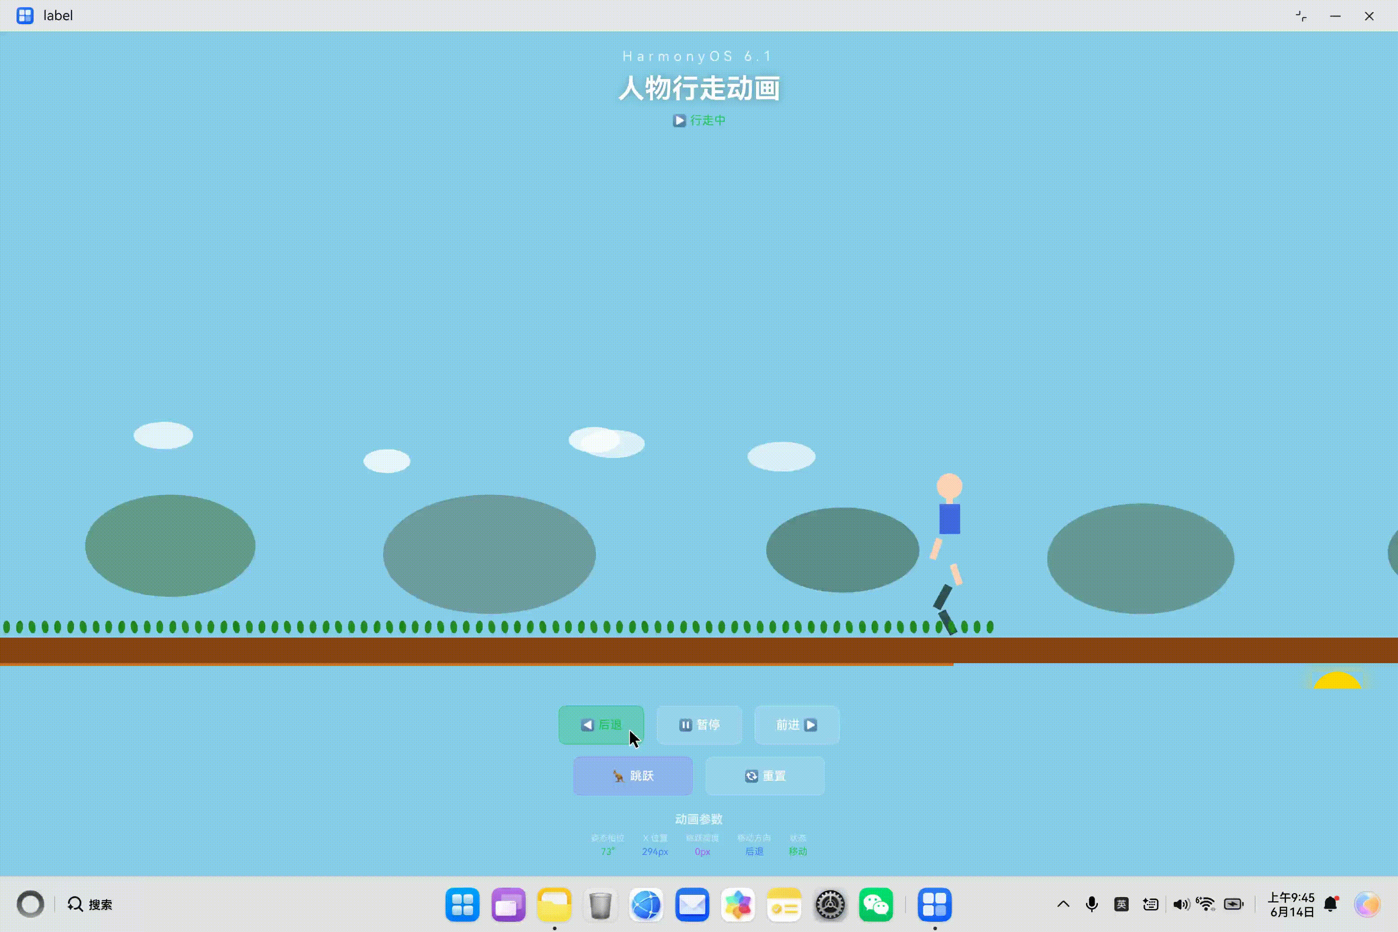
Task: Toggle the 英 input method indicator
Action: click(1122, 904)
